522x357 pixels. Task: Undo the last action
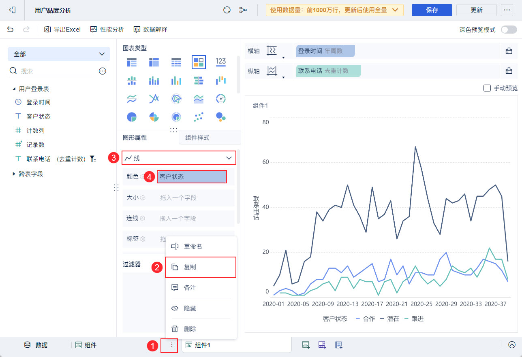[x=11, y=30]
